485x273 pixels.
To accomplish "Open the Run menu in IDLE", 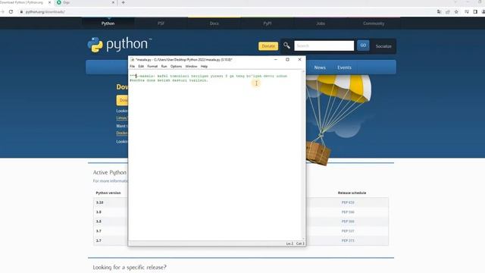I will click(x=164, y=66).
